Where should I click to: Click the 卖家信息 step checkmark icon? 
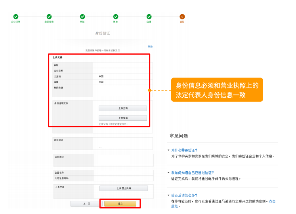pyautogui.click(x=49, y=17)
